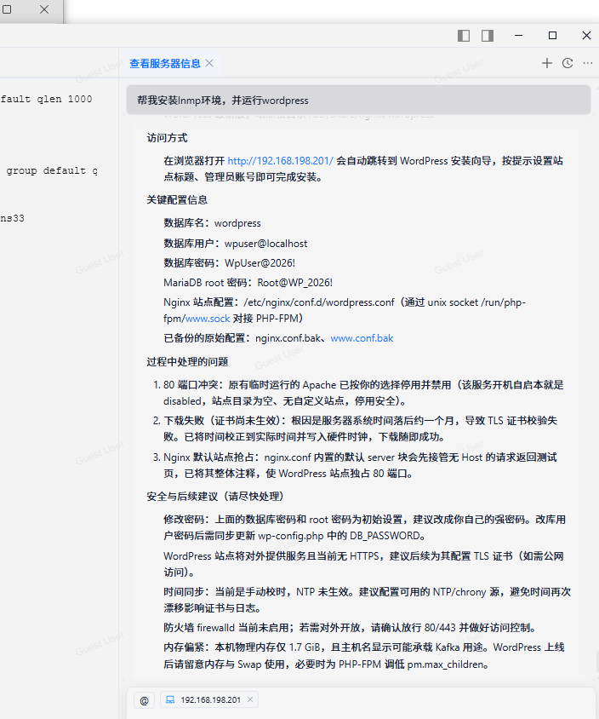Click terminal text 'fault qlen 1000'
599x719 pixels.
46,99
